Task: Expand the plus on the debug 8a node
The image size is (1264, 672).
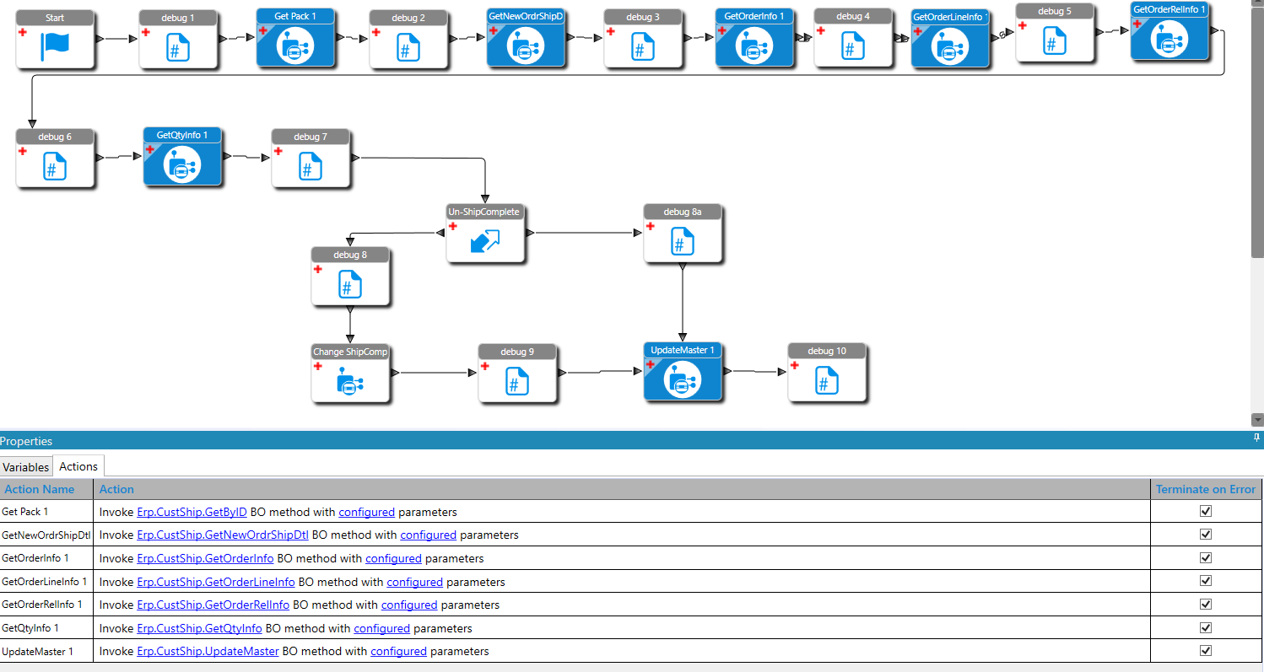Action: tap(650, 226)
